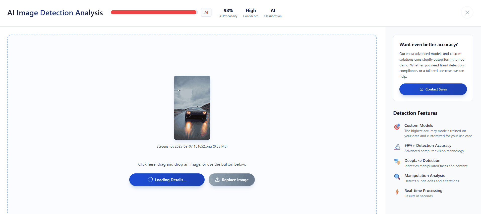481x214 pixels.
Task: Click the 'High' Confidence value
Action: pyautogui.click(x=251, y=11)
